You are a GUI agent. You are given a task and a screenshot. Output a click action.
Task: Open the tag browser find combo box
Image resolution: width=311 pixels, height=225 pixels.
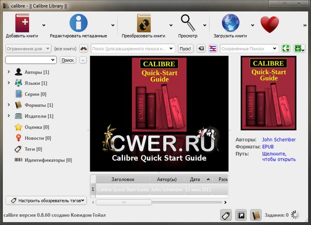31,60
